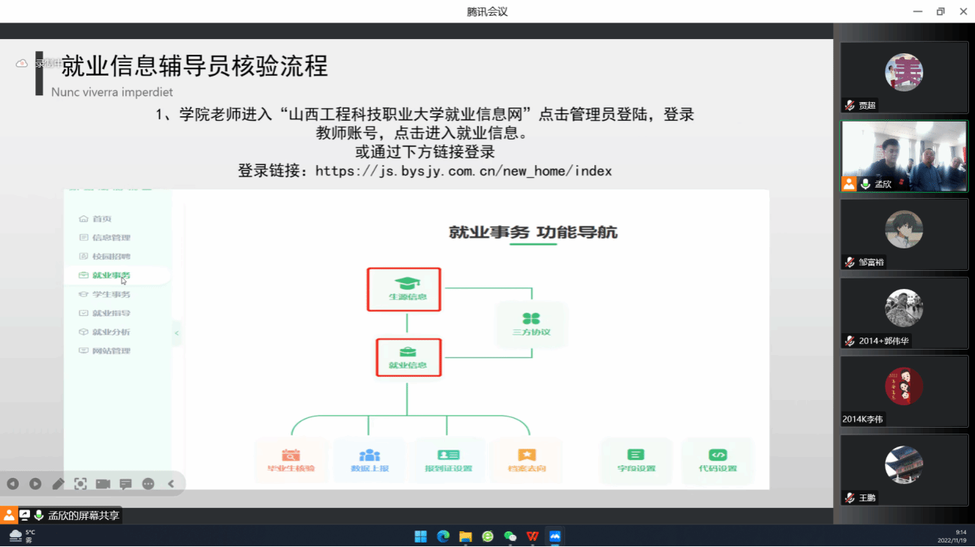Select the pen annotation tool

coord(58,484)
